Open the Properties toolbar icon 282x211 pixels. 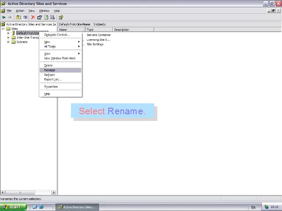point(40,18)
